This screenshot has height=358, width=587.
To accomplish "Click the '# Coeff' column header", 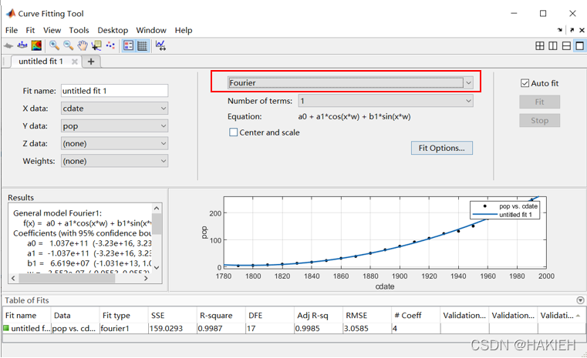I will (416, 316).
